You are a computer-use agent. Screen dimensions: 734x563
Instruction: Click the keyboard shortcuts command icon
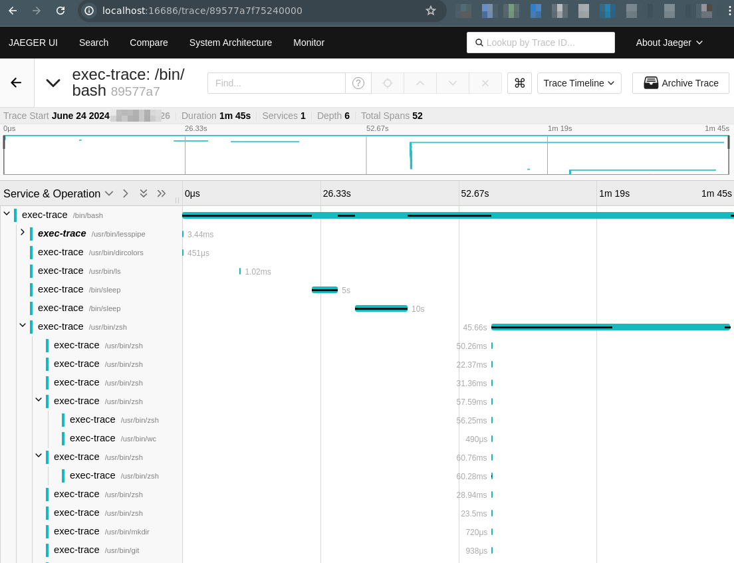(519, 83)
